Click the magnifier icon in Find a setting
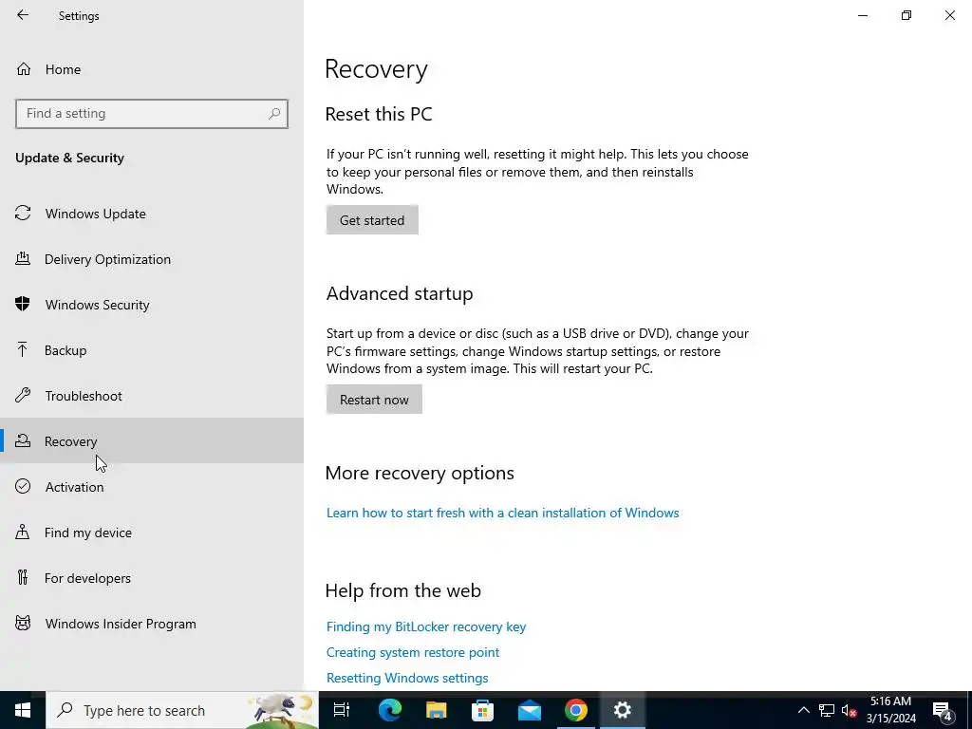This screenshot has height=729, width=972. [x=274, y=114]
